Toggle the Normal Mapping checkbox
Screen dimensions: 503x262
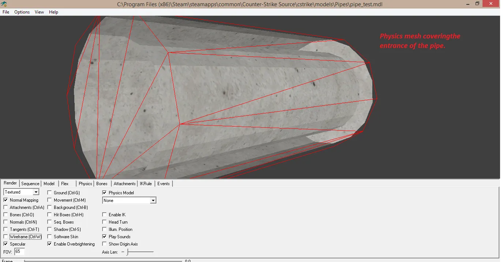point(6,200)
